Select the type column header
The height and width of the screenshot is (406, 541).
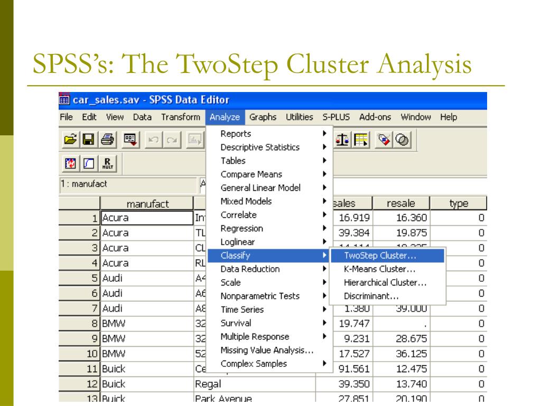(x=459, y=204)
